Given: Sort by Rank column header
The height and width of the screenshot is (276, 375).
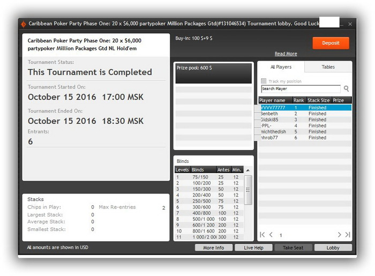Looking at the screenshot, I should click(x=299, y=100).
